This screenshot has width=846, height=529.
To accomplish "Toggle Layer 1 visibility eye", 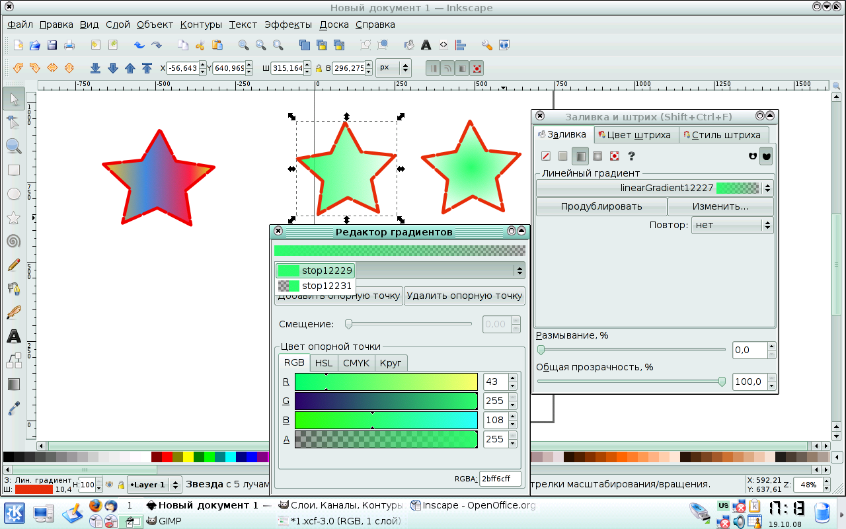I will pos(110,485).
